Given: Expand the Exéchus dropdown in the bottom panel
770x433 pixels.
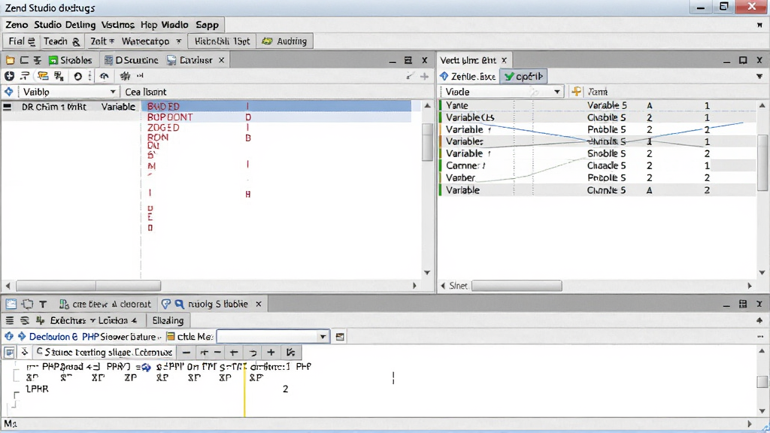Looking at the screenshot, I should [x=92, y=320].
